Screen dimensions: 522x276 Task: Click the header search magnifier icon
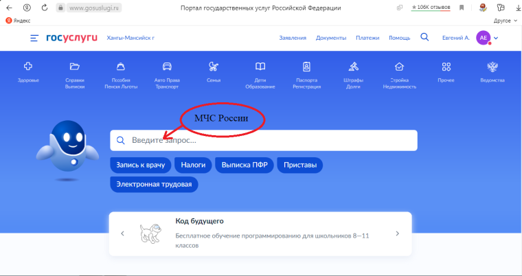[424, 37]
